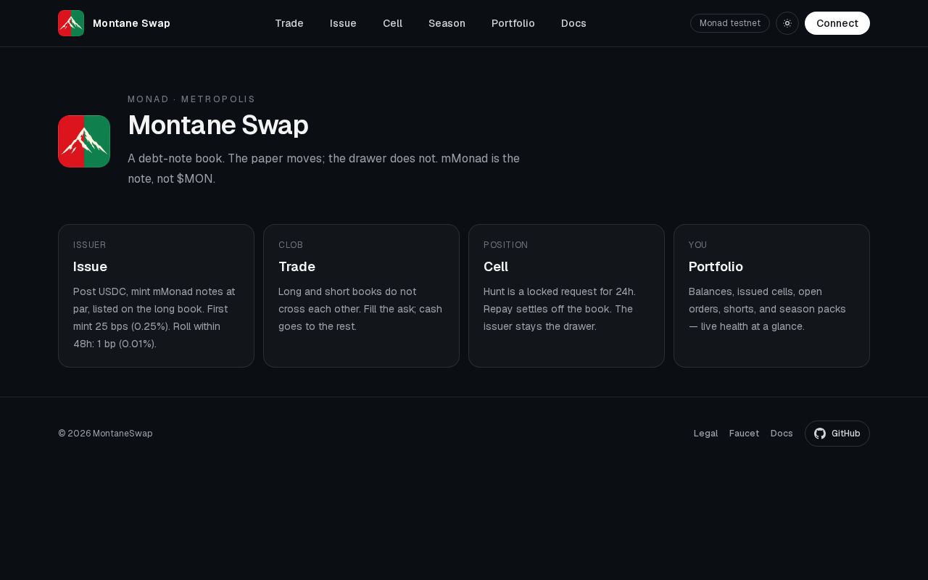
Task: Go to the Cell nav item
Action: coord(392,23)
